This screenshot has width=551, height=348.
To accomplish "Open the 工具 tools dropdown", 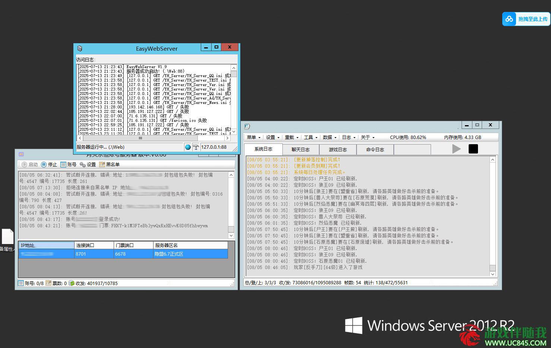I will pos(311,137).
